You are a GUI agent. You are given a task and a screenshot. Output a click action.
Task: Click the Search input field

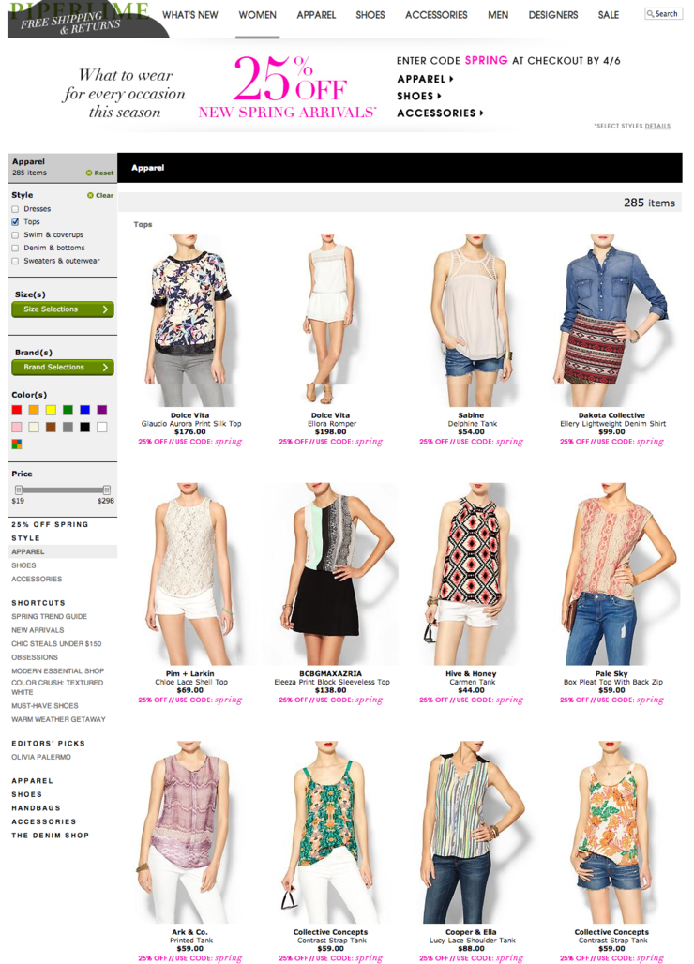[663, 13]
